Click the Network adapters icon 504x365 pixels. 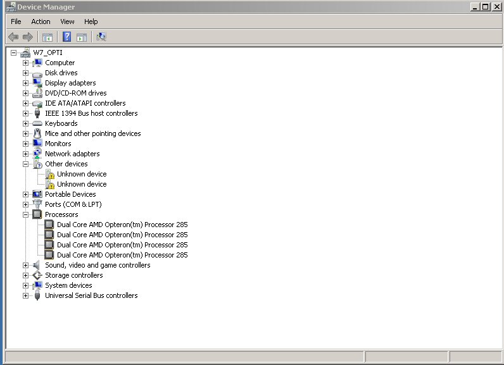click(37, 154)
